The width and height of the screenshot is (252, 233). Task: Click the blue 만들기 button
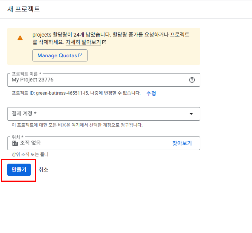(19, 170)
